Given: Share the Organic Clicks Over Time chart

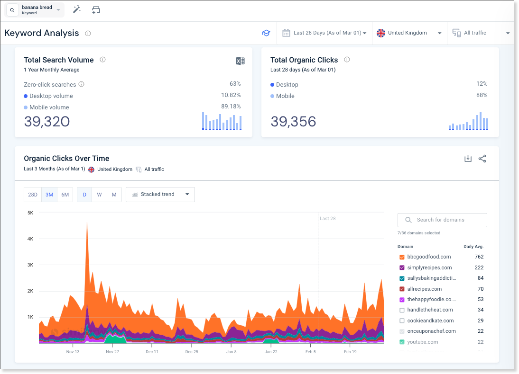Looking at the screenshot, I should [x=482, y=159].
